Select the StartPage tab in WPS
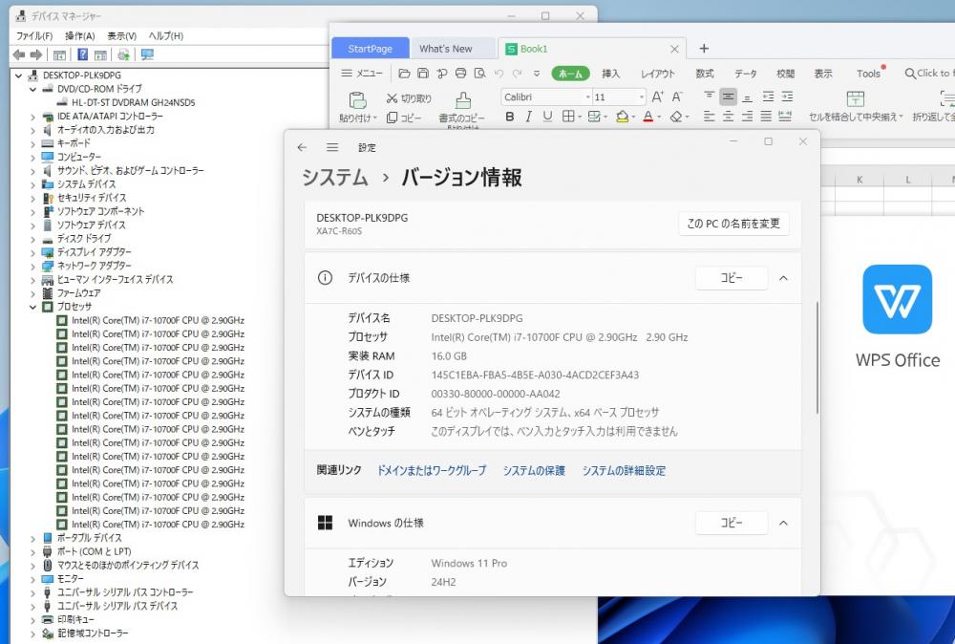 pyautogui.click(x=371, y=49)
